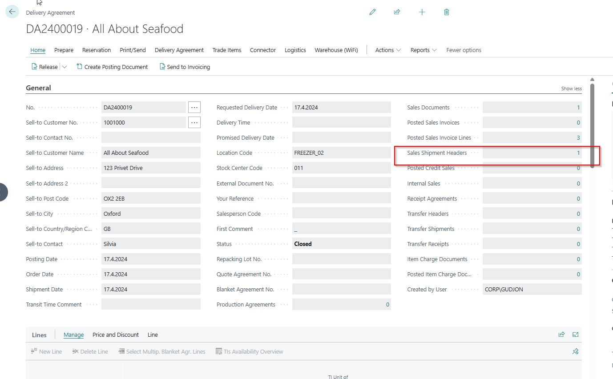Click the share icon in header

pyautogui.click(x=397, y=12)
